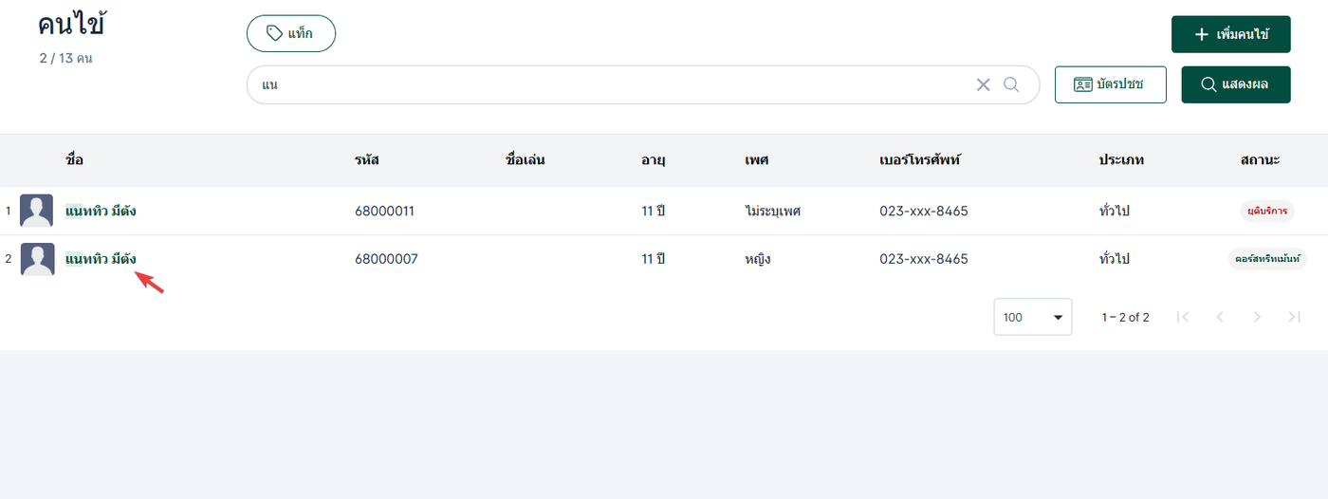Open second patient แนททิว มีตัง with code 68000007
Viewport: 1328px width, 499px height.
click(x=101, y=259)
